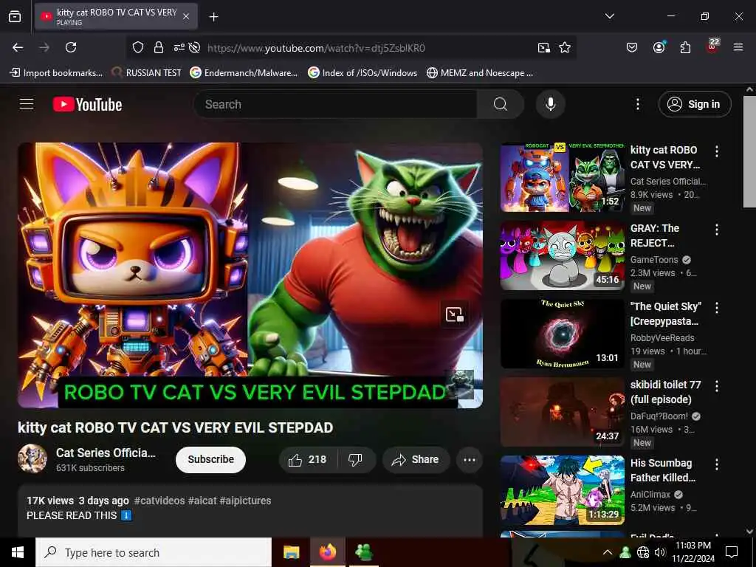756x567 pixels.
Task: Open the #aicat hashtag
Action: (x=202, y=501)
